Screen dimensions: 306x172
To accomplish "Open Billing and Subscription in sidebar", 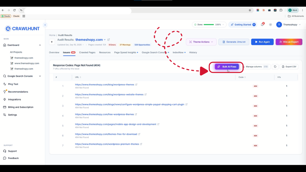I will click(20, 107).
